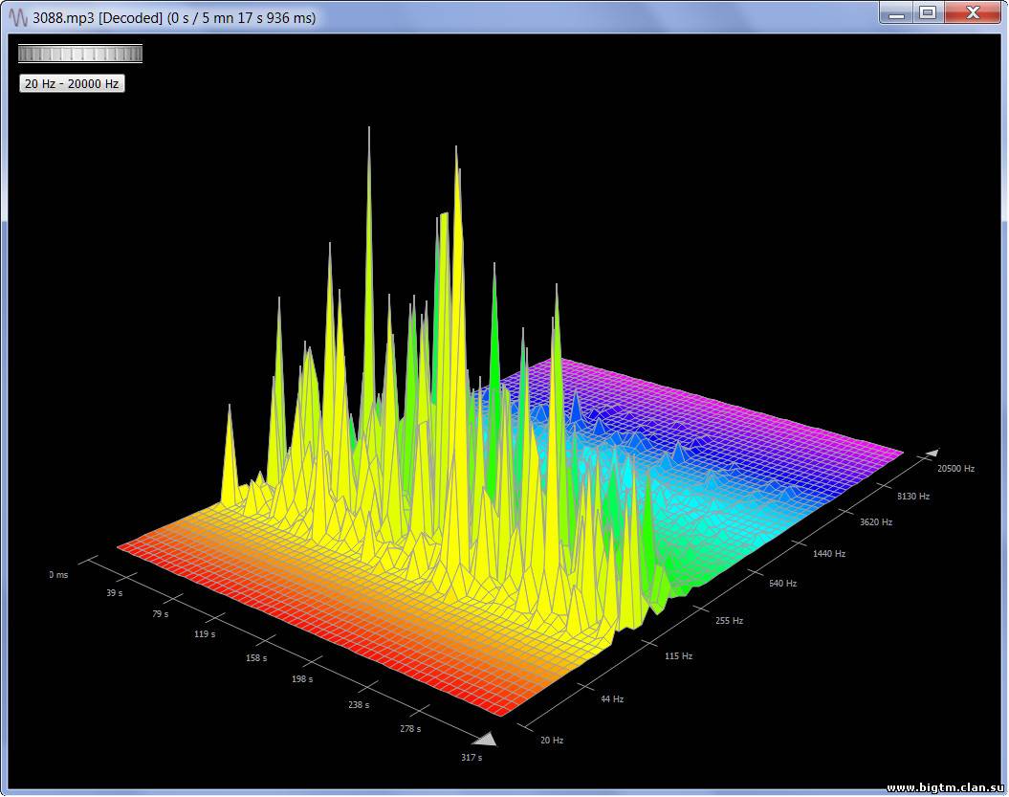Click the "0 ms" time axis label
The height and width of the screenshot is (797, 1009).
tap(58, 575)
